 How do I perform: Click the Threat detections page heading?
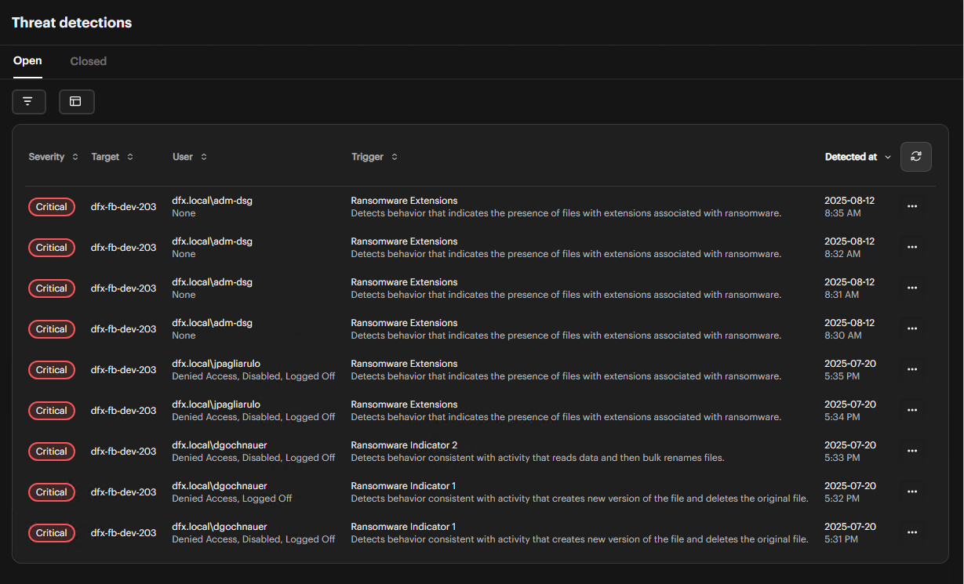click(72, 23)
